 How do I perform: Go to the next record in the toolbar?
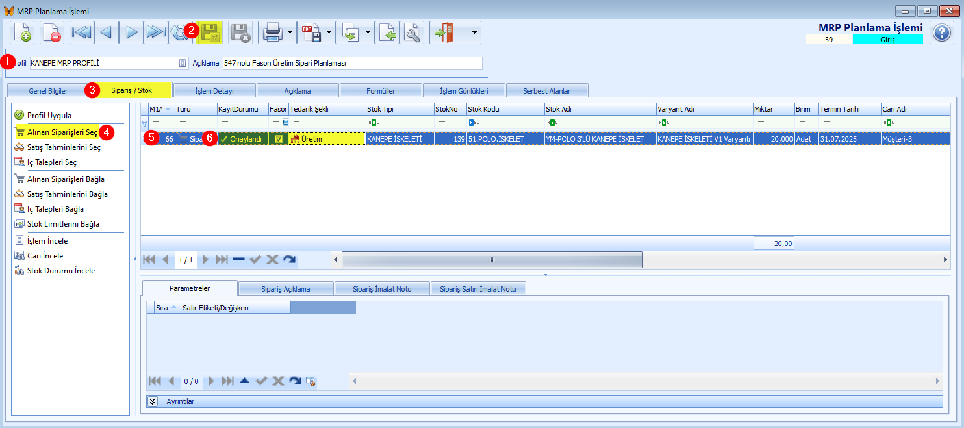[x=131, y=32]
